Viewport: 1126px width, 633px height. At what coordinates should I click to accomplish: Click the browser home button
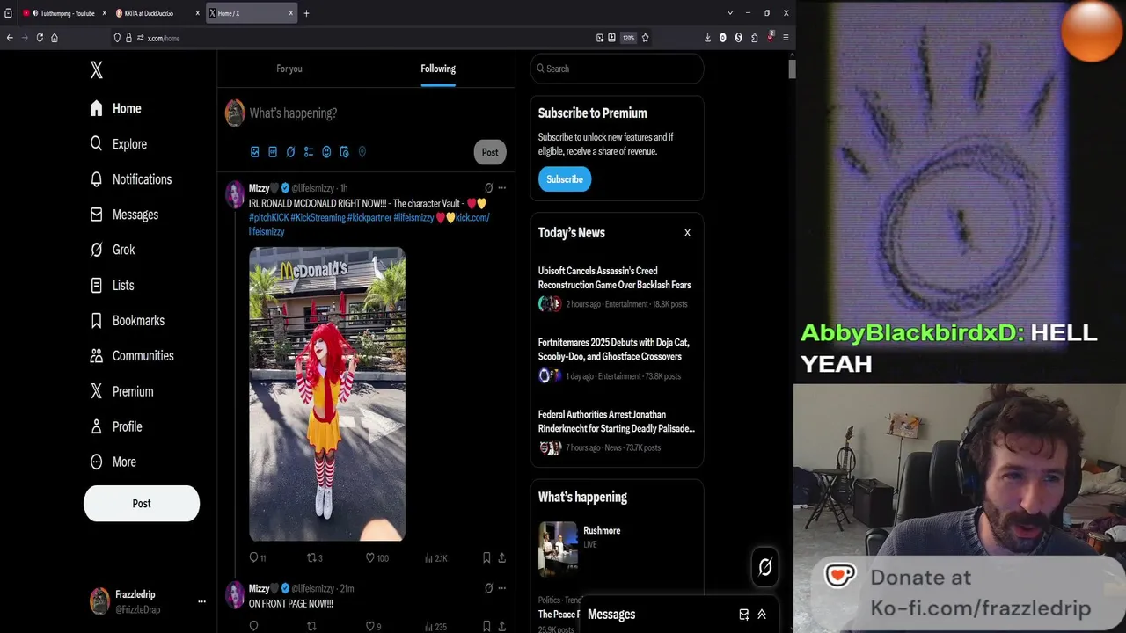[x=55, y=38]
